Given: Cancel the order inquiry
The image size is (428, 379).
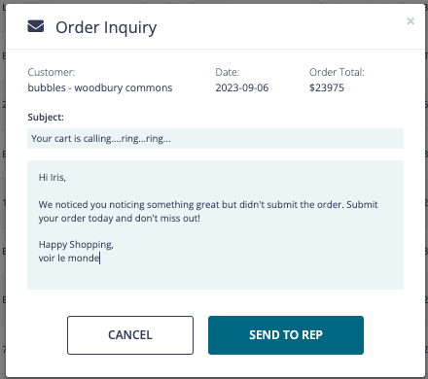Looking at the screenshot, I should [130, 335].
